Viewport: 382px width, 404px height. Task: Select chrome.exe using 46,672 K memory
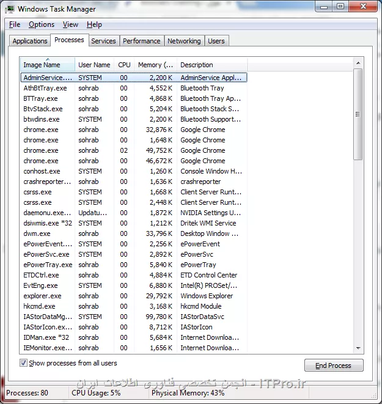tap(134, 161)
